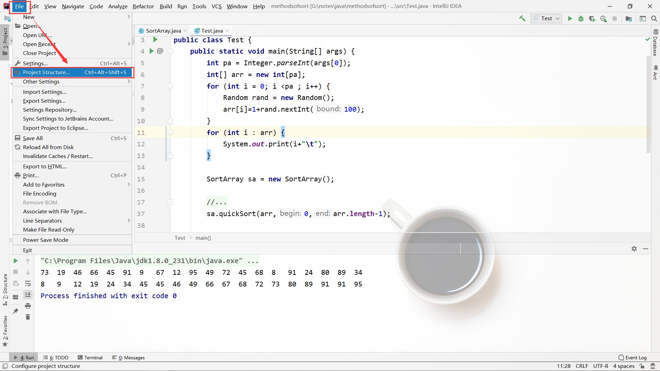
Task: Click main() in the breadcrumb bar
Action: tap(203, 238)
